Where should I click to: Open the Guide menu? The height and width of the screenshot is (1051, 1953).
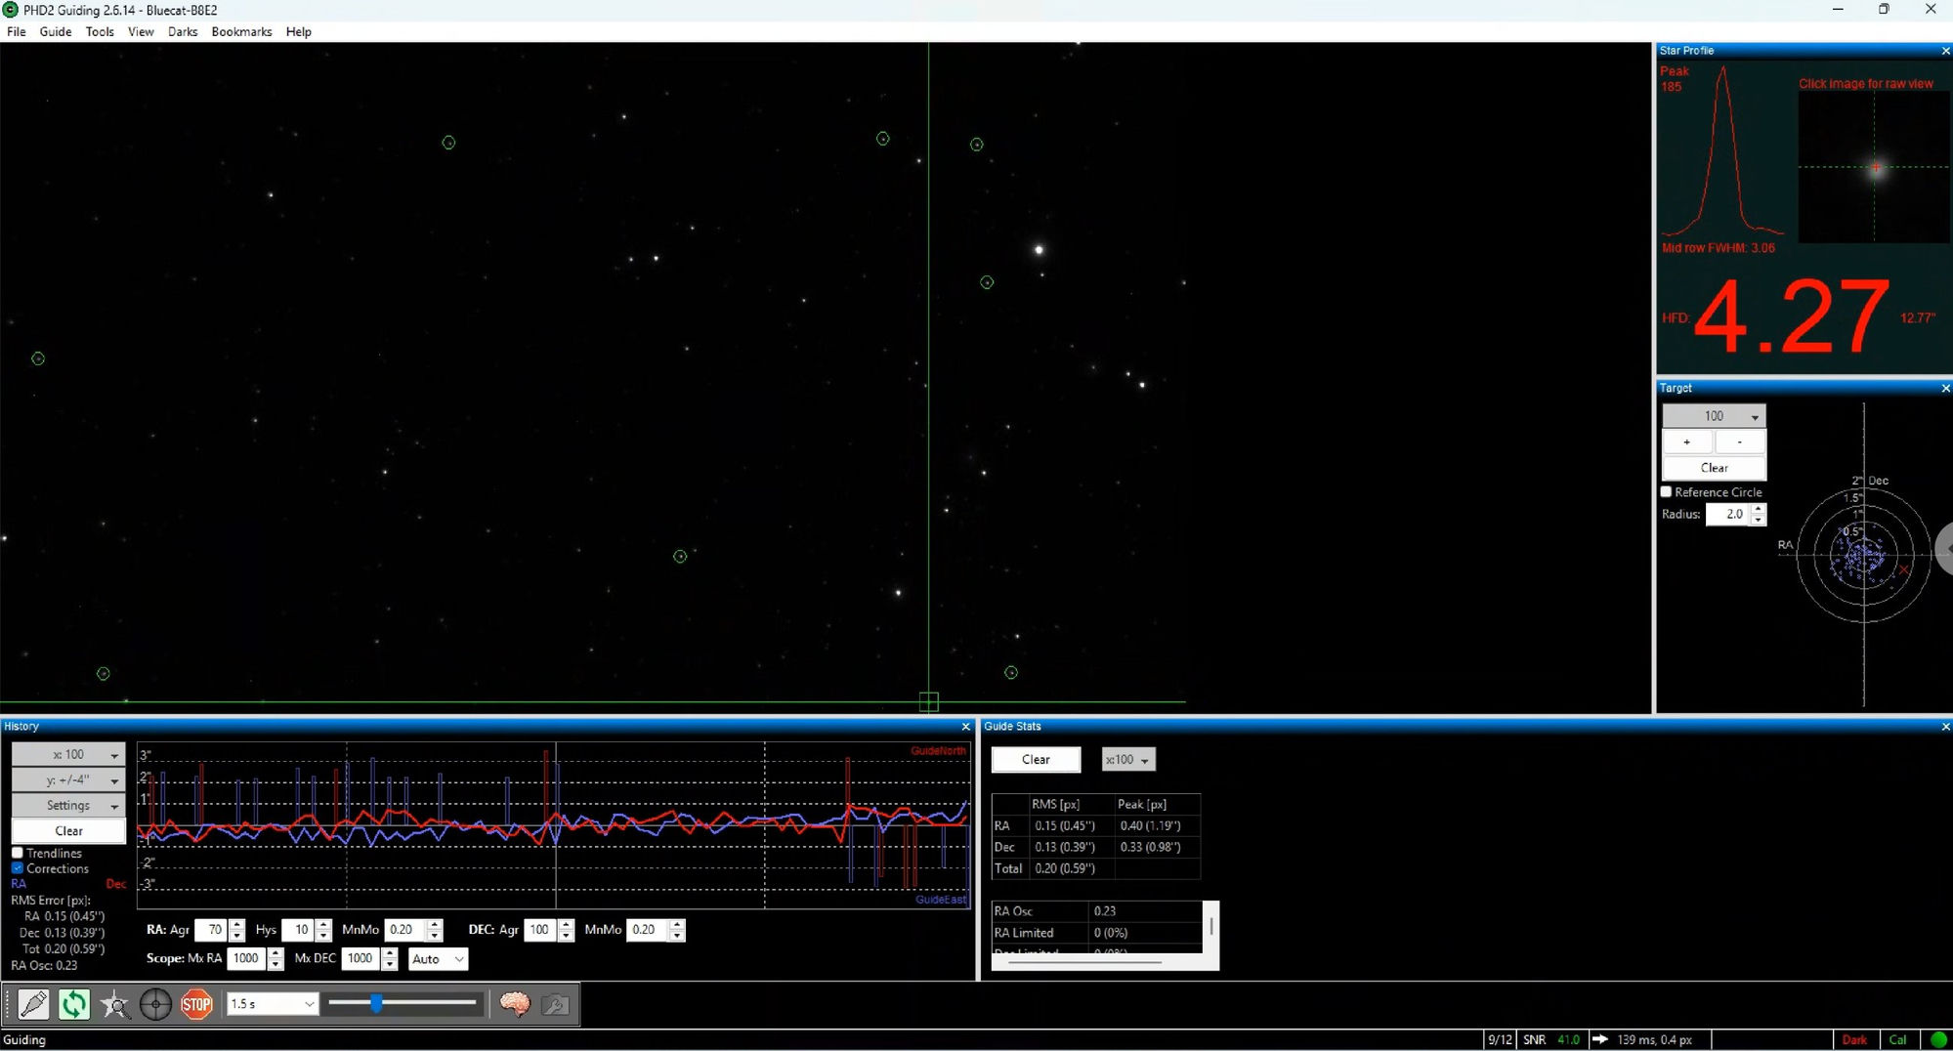[56, 32]
